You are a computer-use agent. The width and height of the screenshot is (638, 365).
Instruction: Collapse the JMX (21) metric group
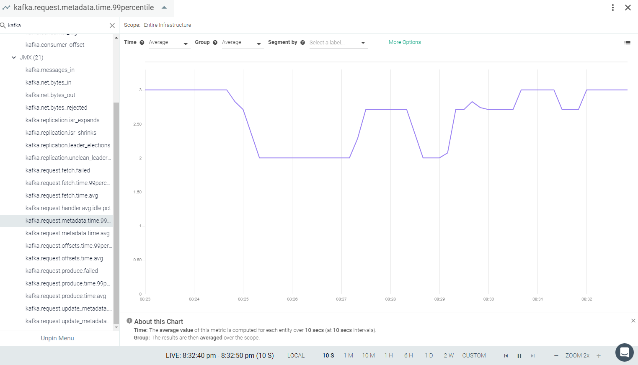click(x=14, y=57)
